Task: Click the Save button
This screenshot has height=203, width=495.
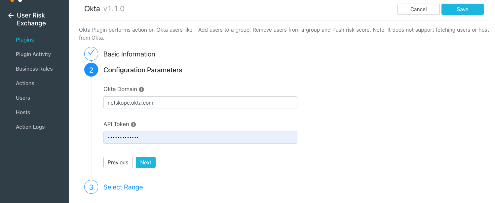Action: (463, 9)
